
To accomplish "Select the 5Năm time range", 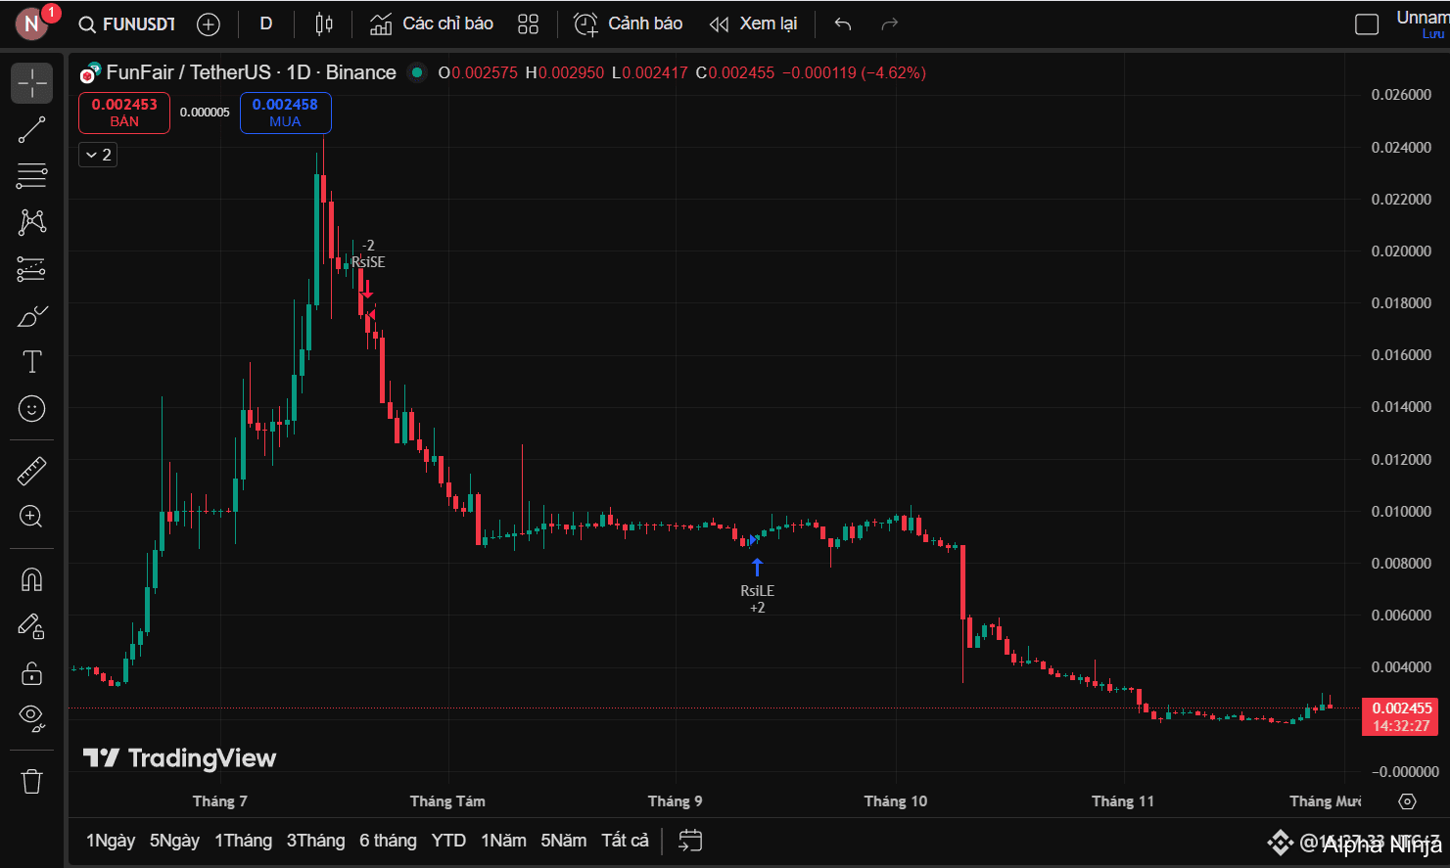I will pyautogui.click(x=564, y=841).
